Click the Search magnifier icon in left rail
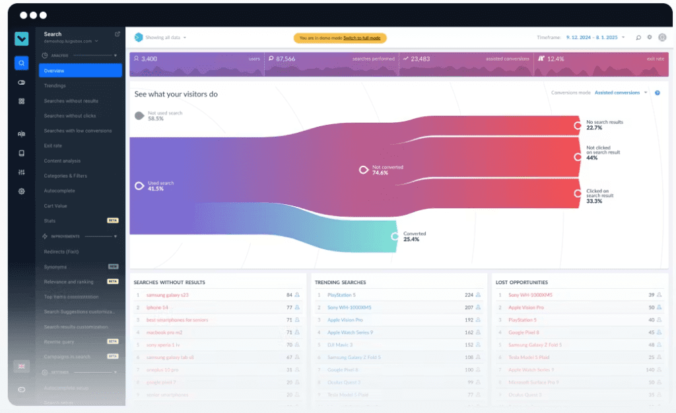This screenshot has height=413, width=676. point(22,63)
